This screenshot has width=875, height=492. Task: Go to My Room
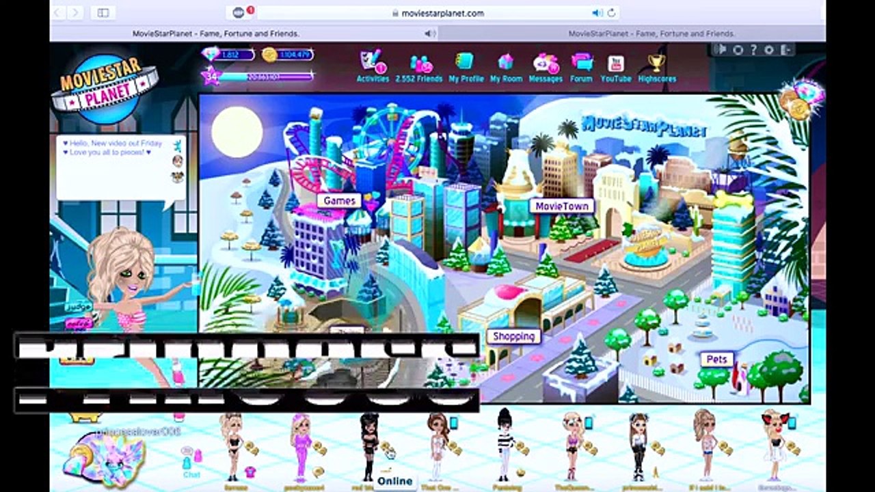(506, 67)
